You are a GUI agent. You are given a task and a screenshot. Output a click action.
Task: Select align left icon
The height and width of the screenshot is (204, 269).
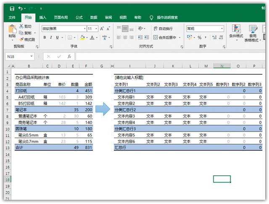(119, 38)
